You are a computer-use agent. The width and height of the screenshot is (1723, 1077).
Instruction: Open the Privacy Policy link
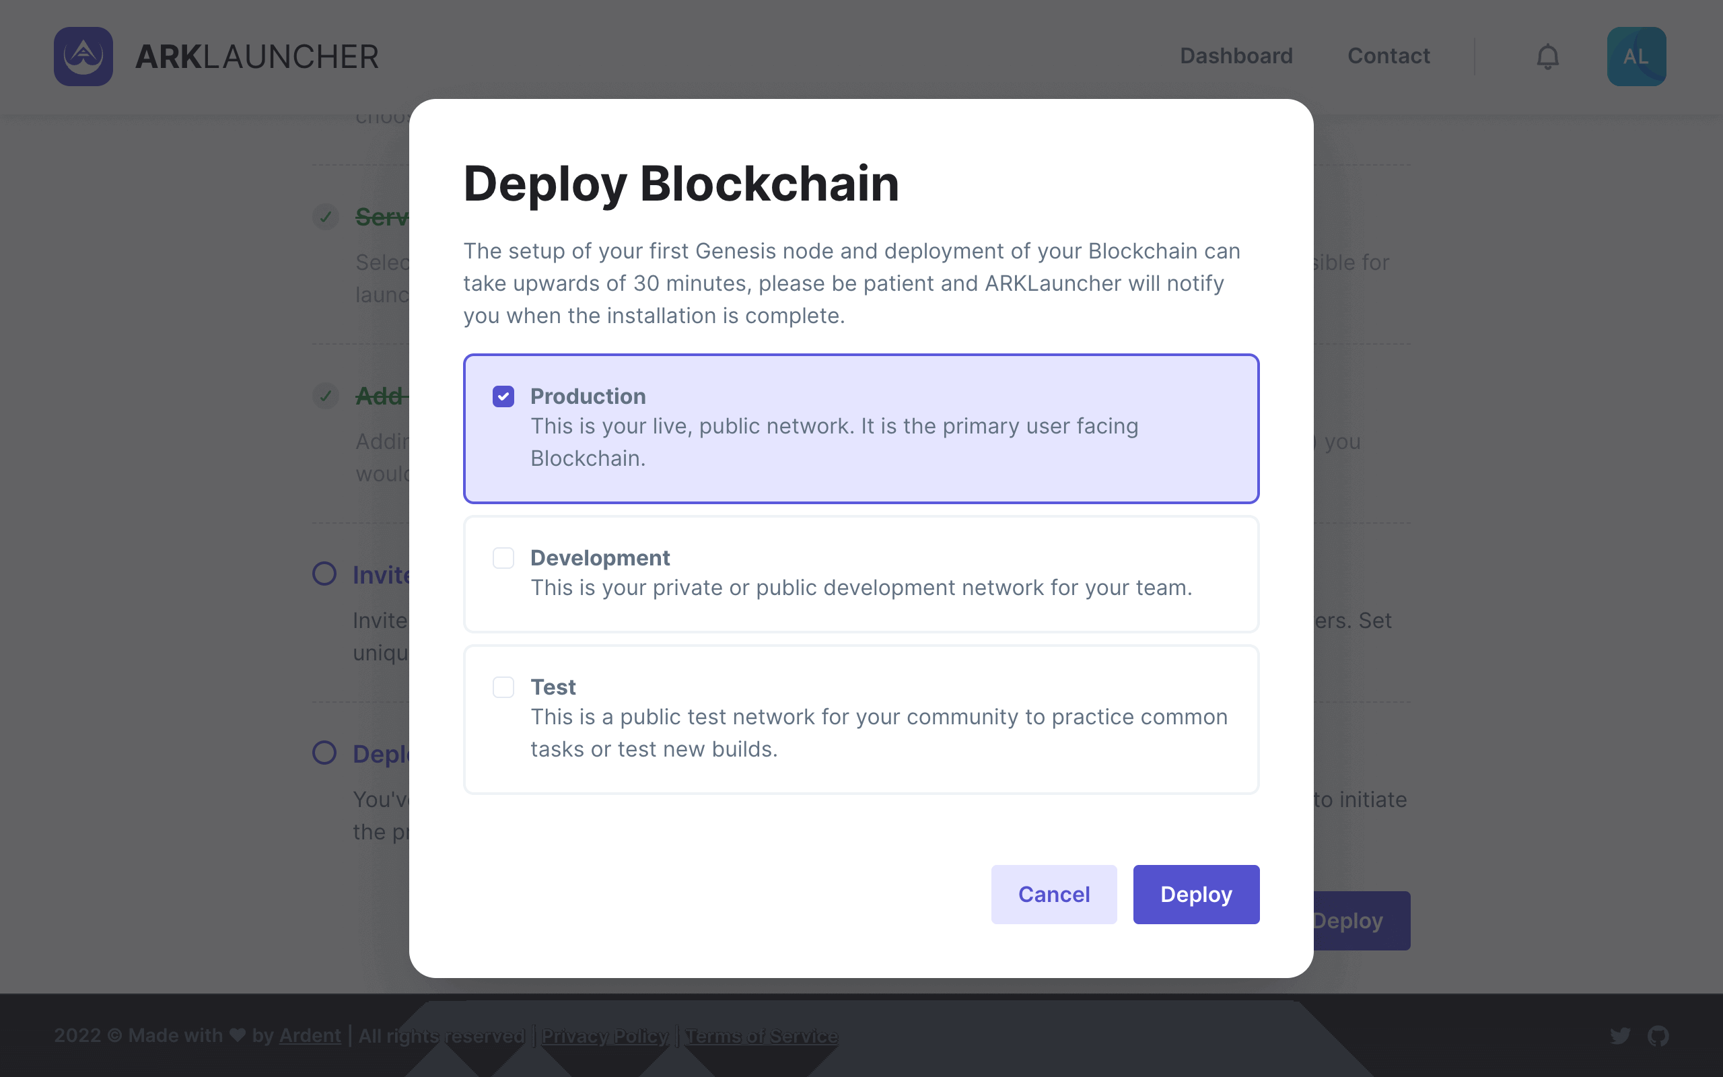point(604,1036)
